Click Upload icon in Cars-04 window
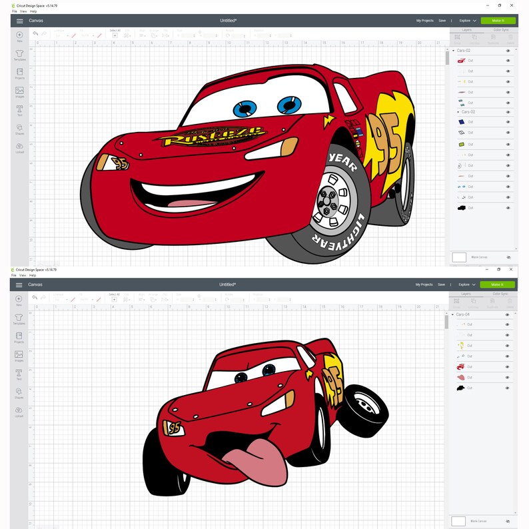The width and height of the screenshot is (529, 529). tap(19, 410)
